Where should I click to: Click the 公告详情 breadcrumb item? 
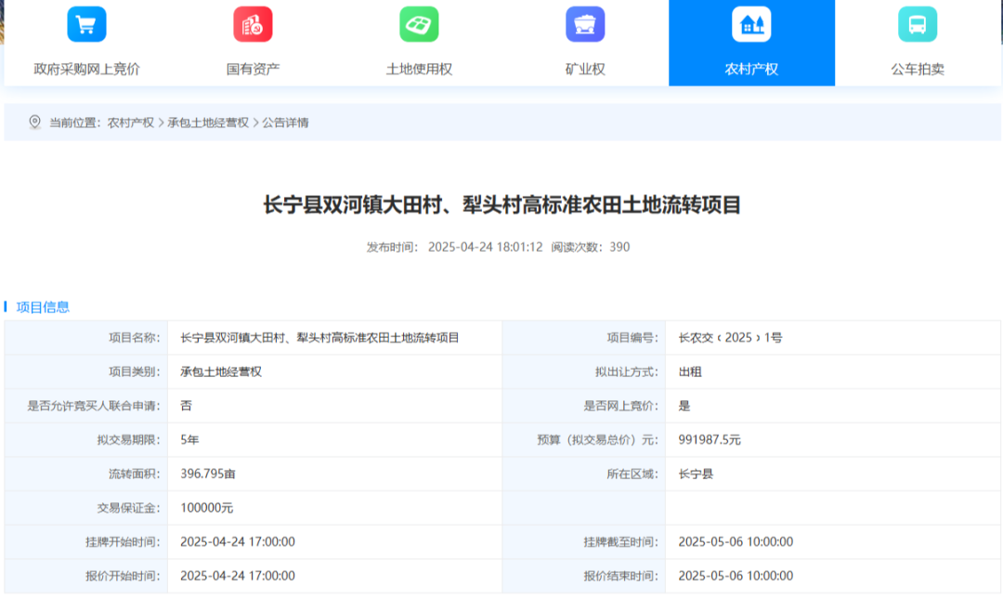click(285, 123)
